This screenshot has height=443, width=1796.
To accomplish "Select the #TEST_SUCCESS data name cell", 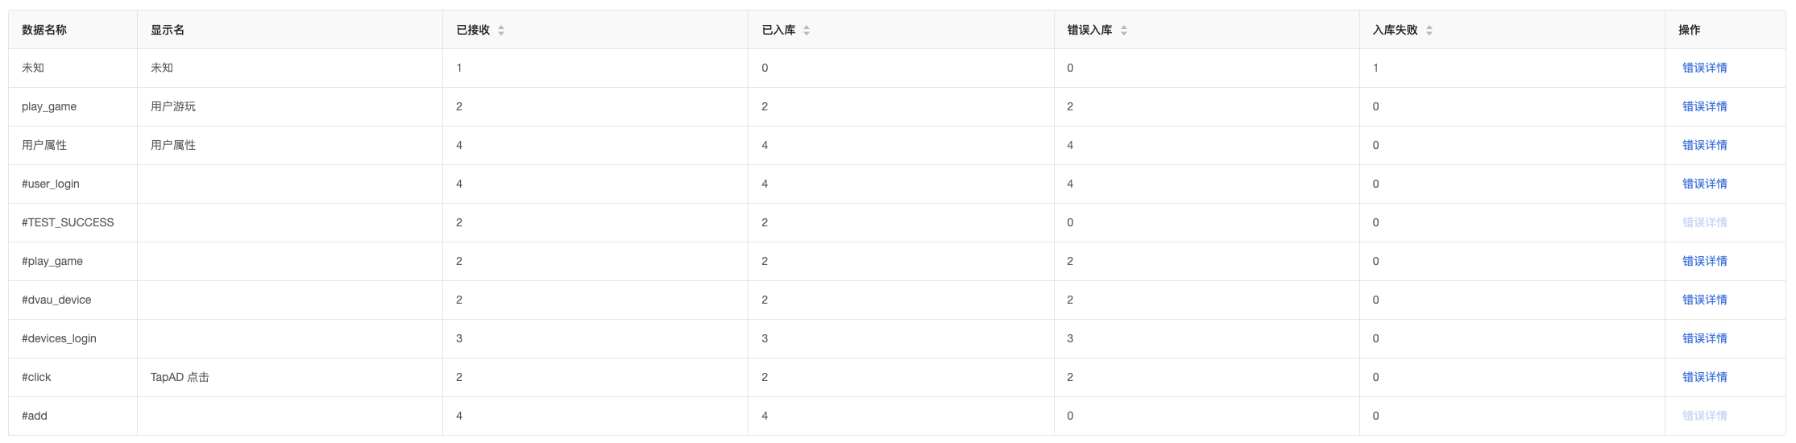I will (x=73, y=222).
